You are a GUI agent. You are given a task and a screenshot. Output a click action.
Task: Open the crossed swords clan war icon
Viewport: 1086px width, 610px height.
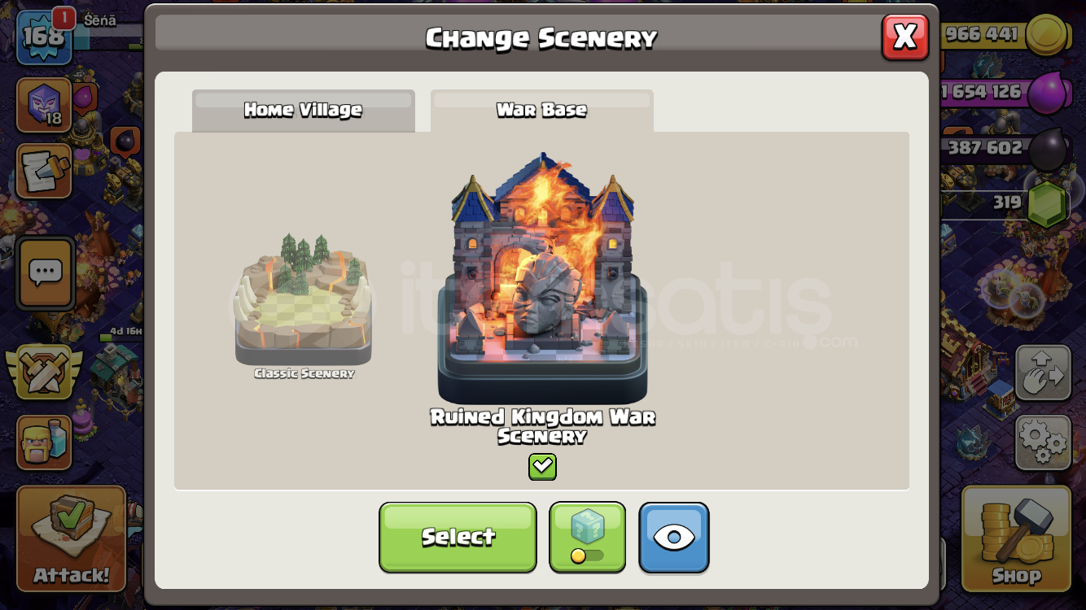(45, 373)
